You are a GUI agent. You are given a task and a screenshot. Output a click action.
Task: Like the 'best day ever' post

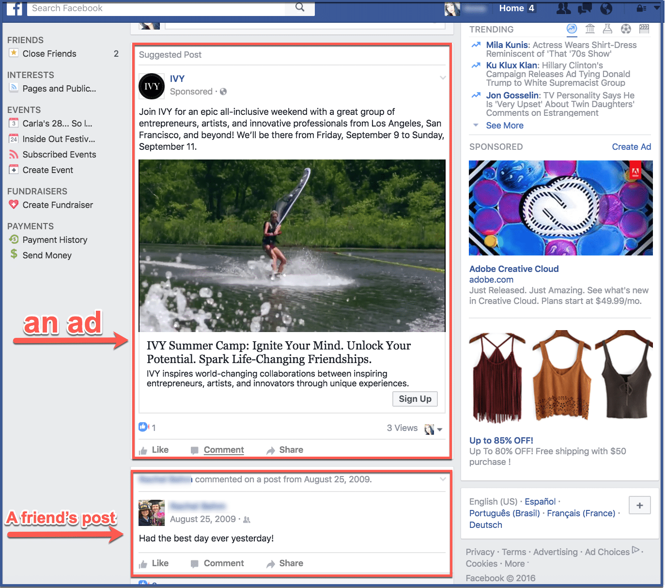click(x=154, y=563)
